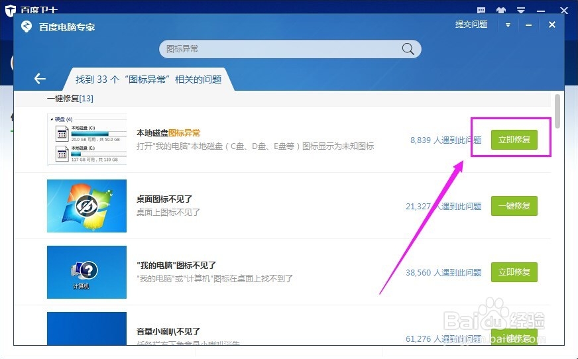Image resolution: width=578 pixels, height=359 pixels.
Task: Select the 找到 33 个“图标异常”相关的问题 results tab
Action: click(148, 79)
